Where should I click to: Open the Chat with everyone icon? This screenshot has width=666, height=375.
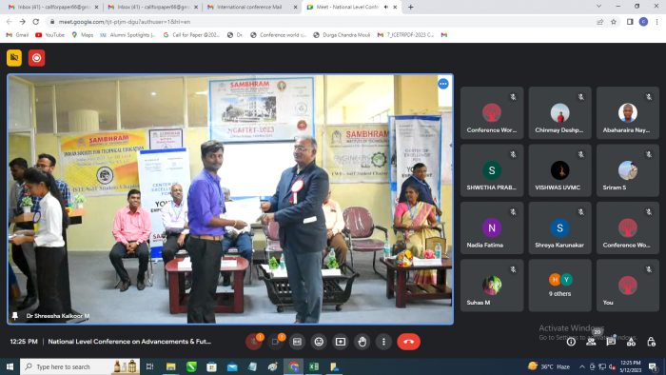(611, 342)
